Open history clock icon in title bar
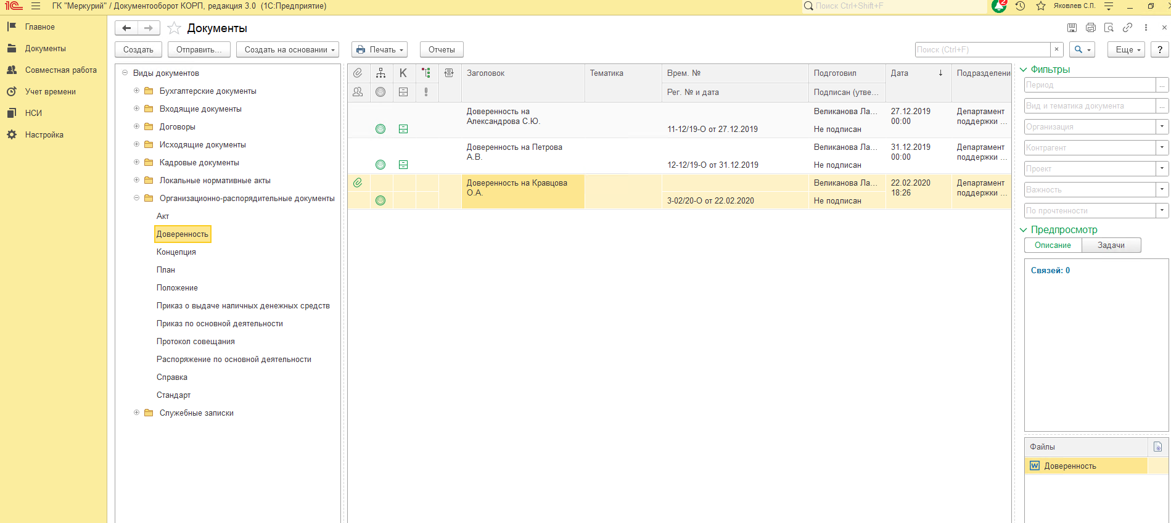The height and width of the screenshot is (523, 1171). point(1021,6)
